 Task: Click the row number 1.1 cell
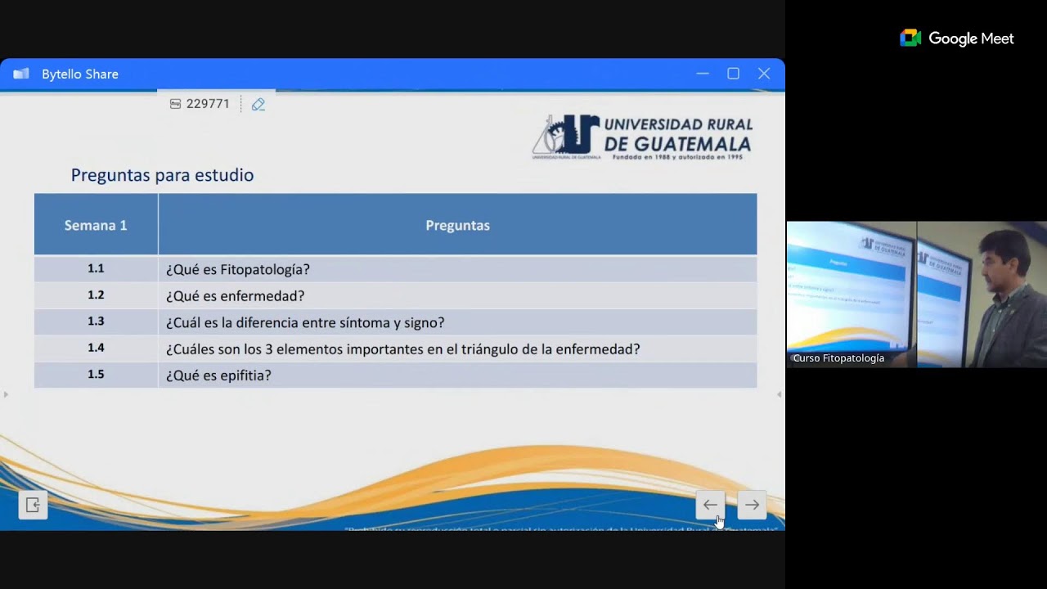(96, 268)
